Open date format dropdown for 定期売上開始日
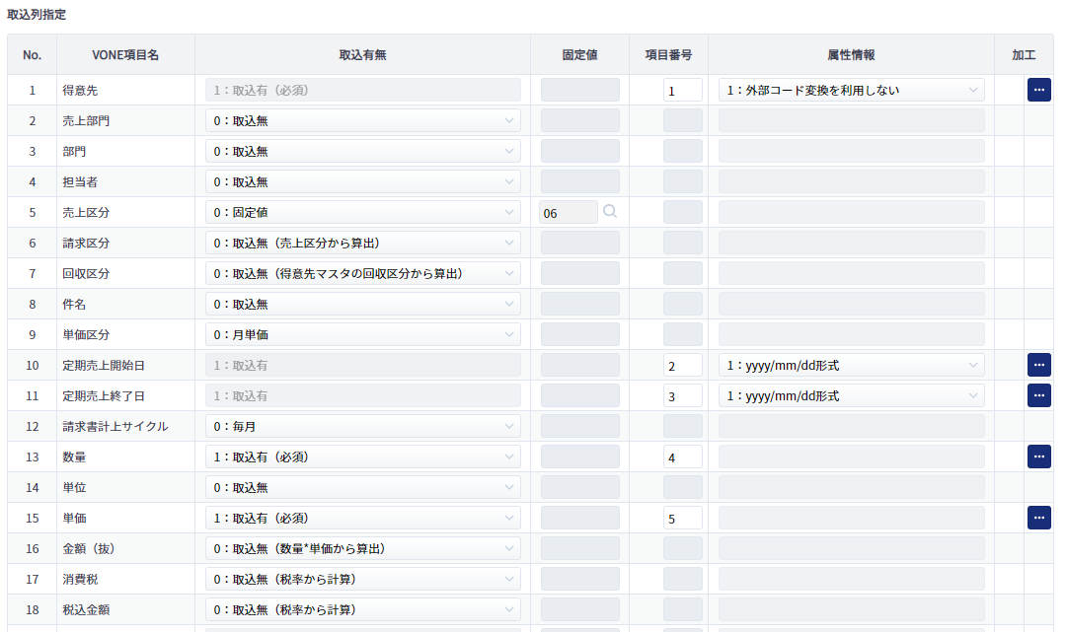This screenshot has height=632, width=1067. pyautogui.click(x=851, y=365)
